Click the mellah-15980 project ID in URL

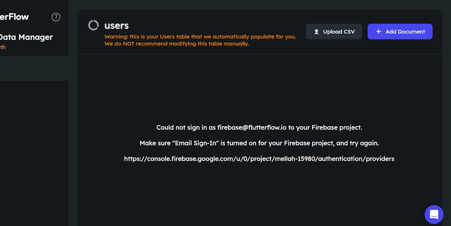pyautogui.click(x=293, y=159)
